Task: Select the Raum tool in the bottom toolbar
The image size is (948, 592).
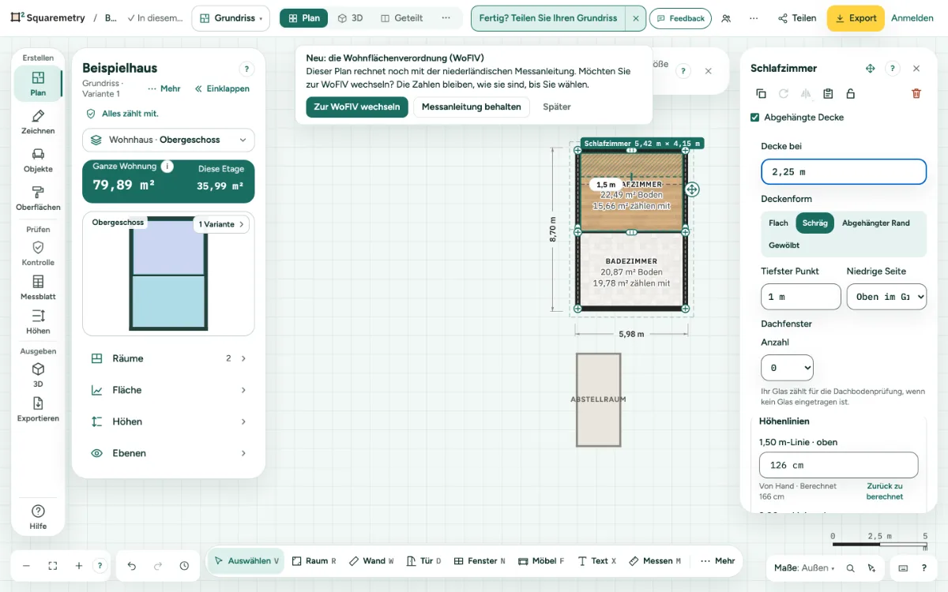Action: (314, 561)
